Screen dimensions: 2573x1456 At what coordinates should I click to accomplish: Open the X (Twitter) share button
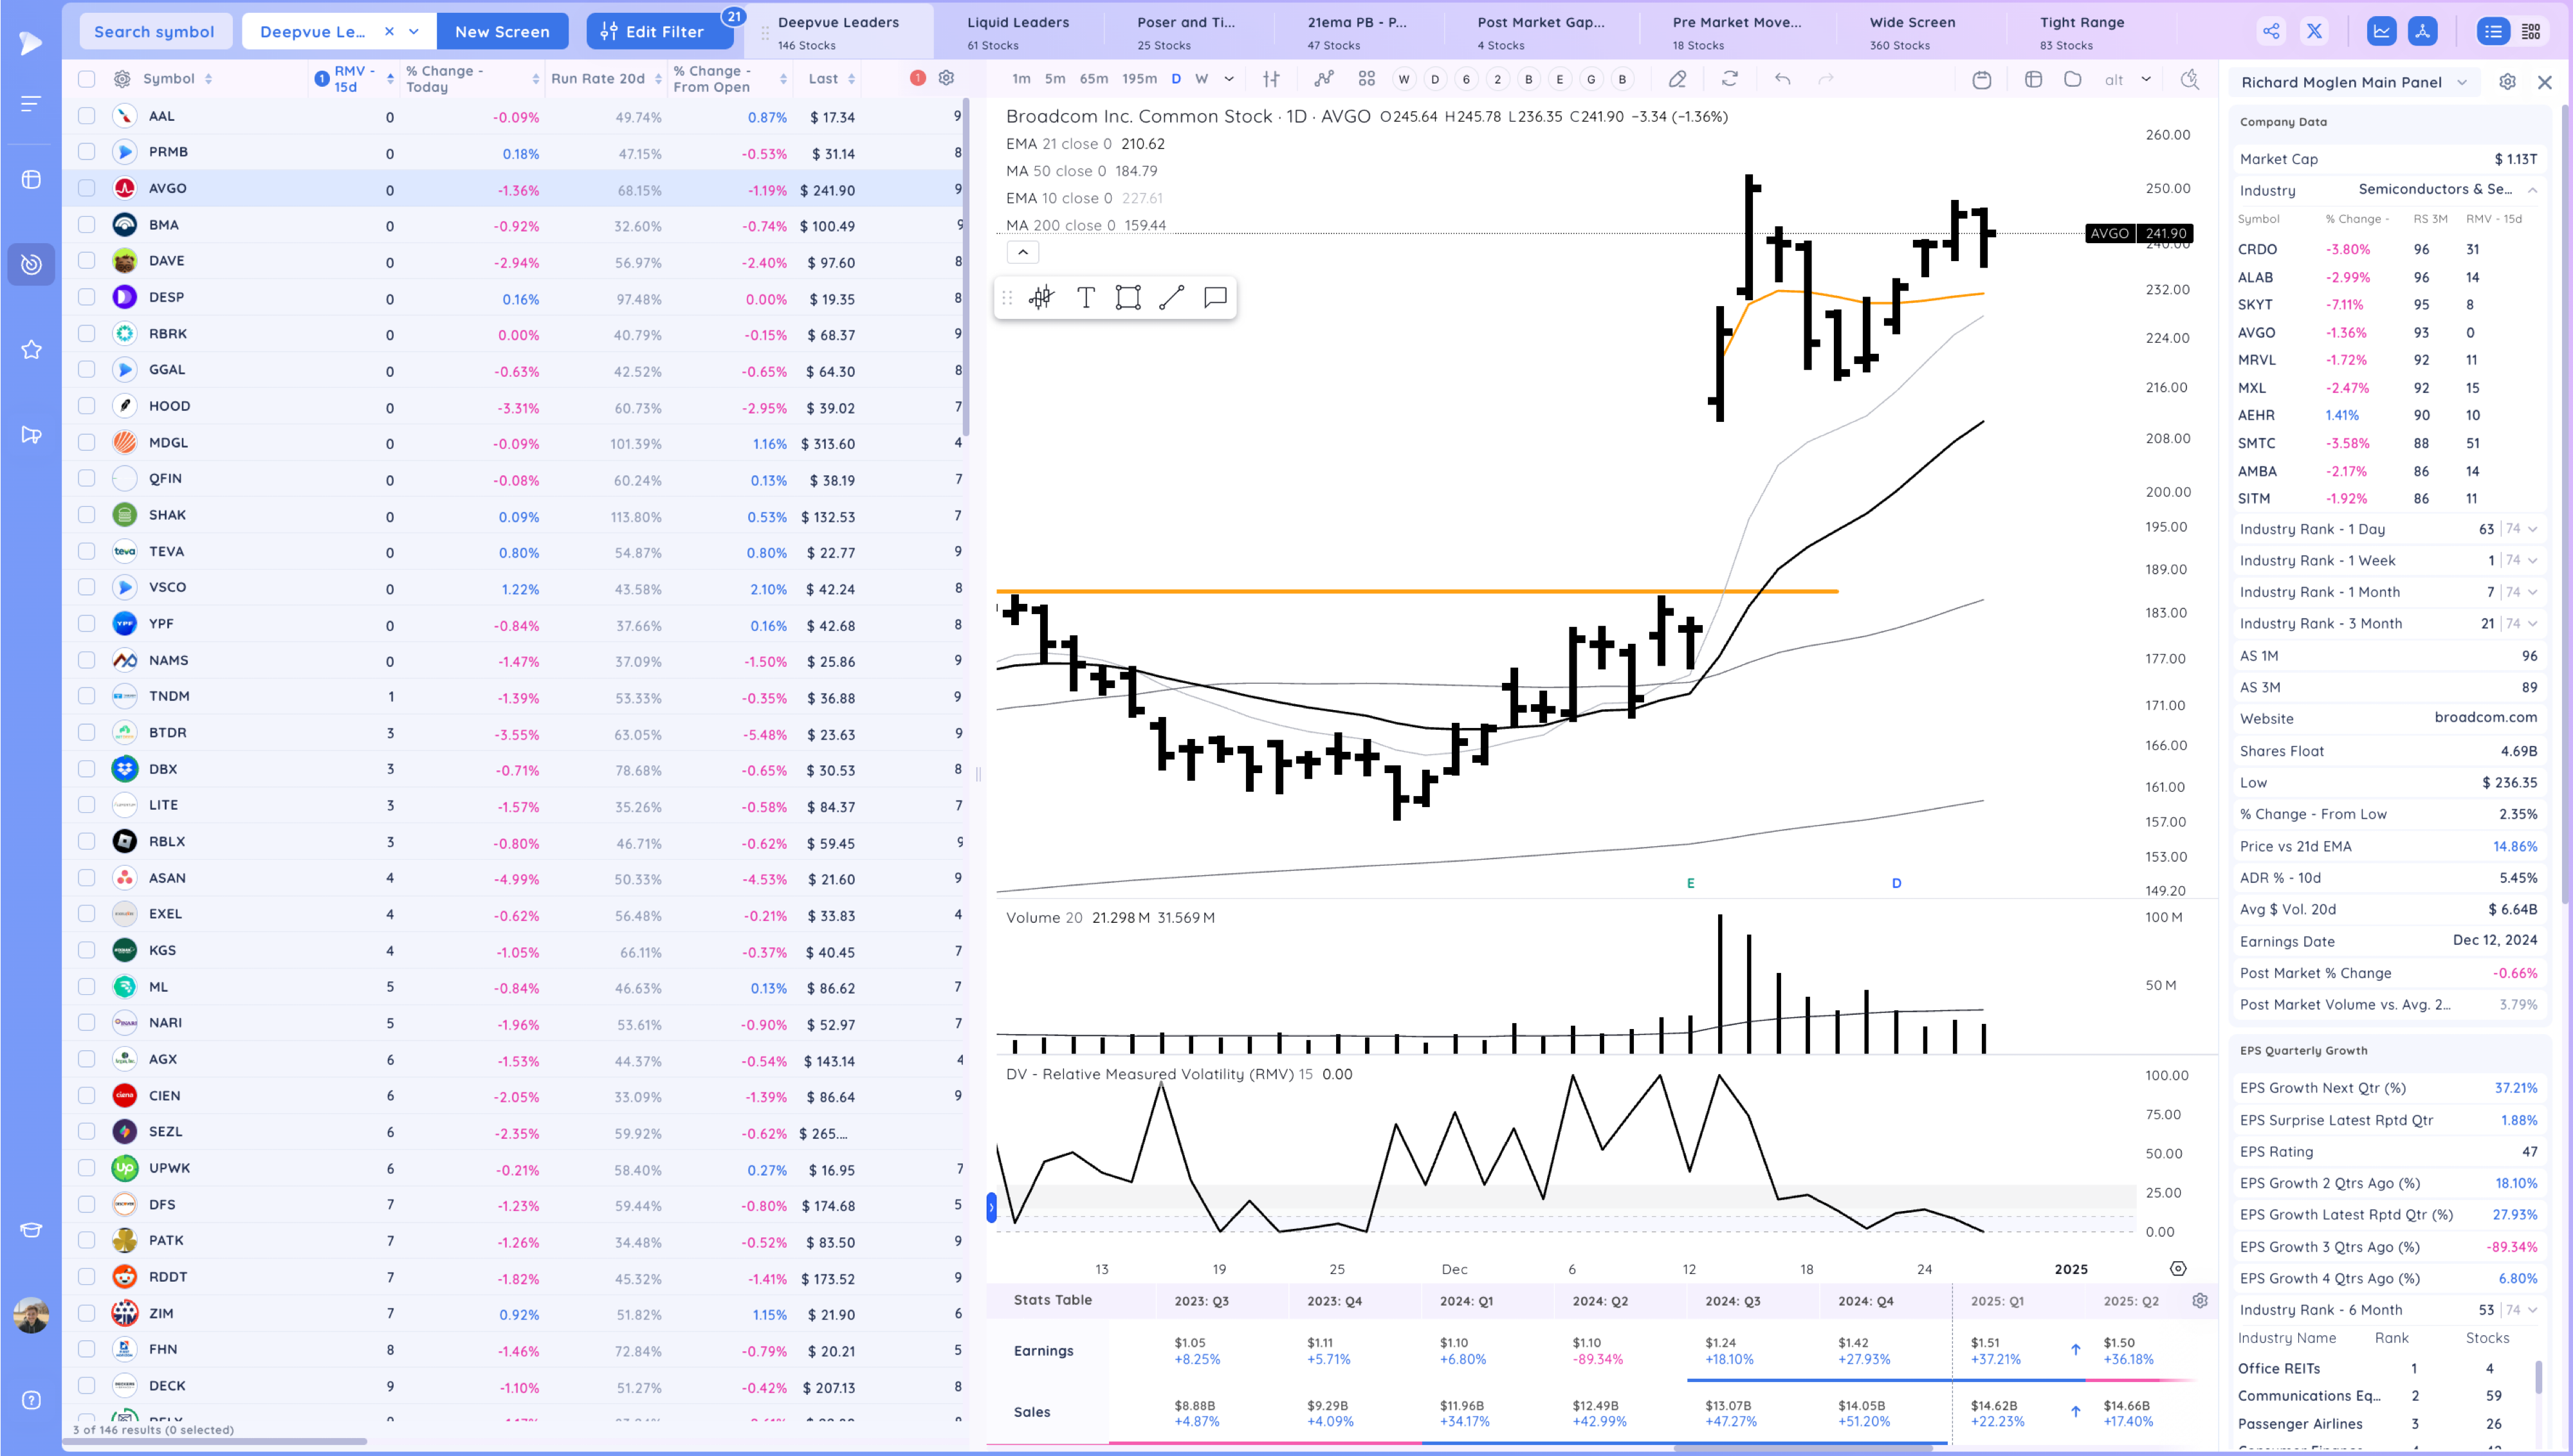tap(2314, 31)
